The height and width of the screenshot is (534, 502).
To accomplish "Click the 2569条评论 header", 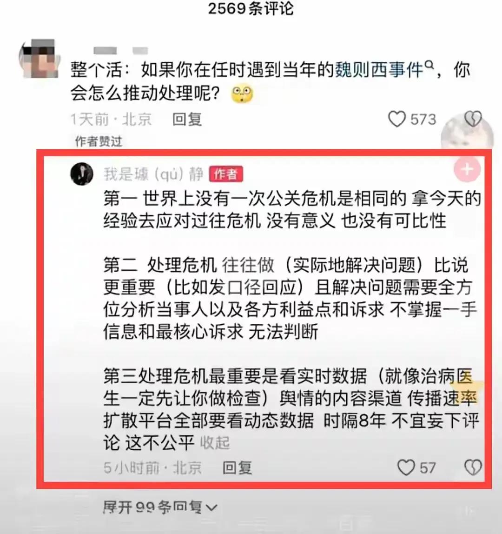I will coord(251,8).
